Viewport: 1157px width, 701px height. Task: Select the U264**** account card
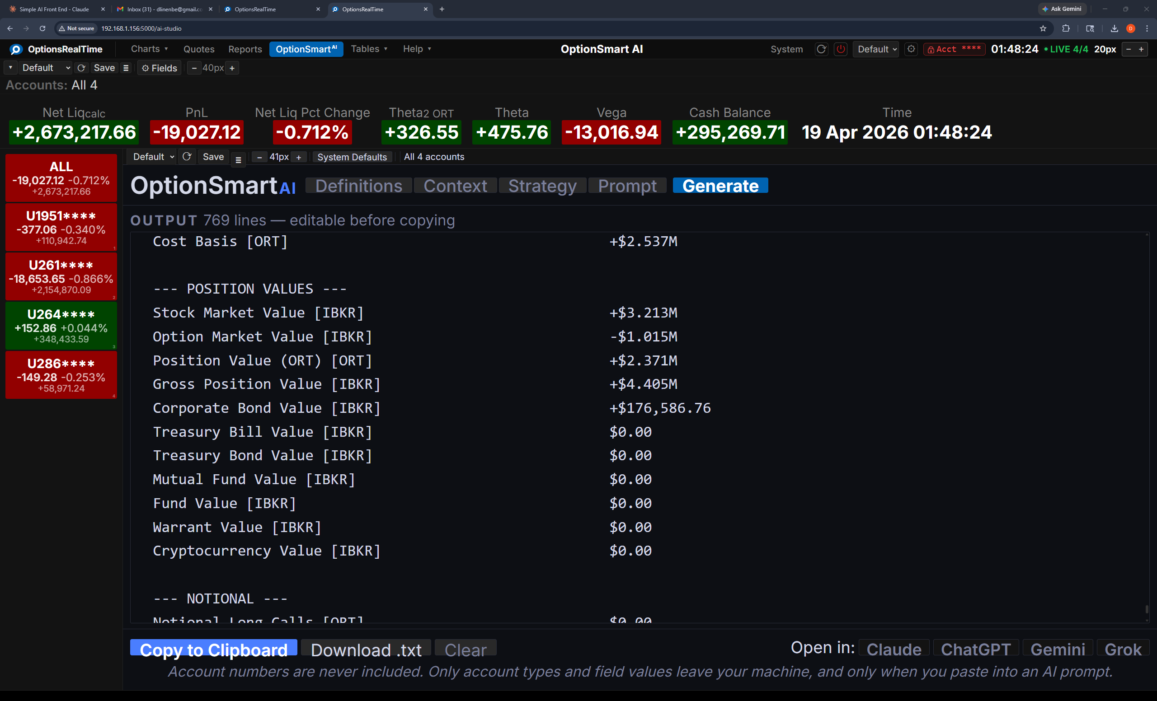tap(61, 326)
